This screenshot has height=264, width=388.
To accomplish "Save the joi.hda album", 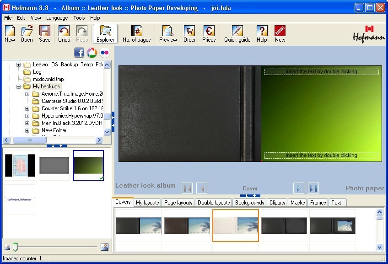I will pos(44,33).
